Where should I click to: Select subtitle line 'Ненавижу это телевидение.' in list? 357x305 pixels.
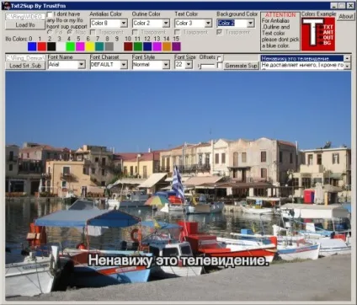click(x=302, y=59)
